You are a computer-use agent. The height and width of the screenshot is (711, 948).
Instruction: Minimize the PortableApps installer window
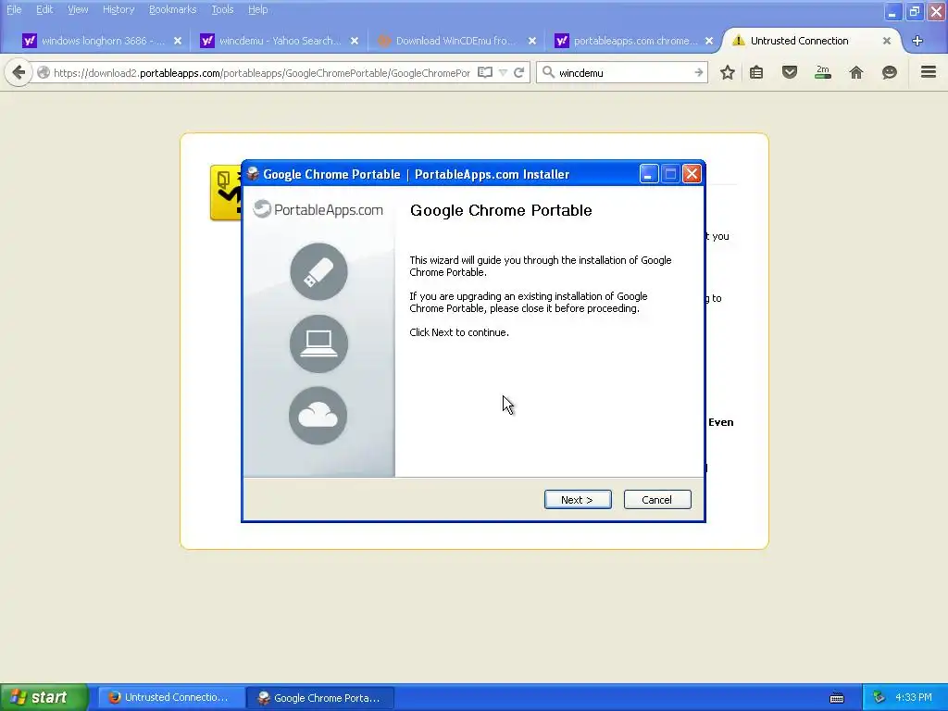(648, 174)
